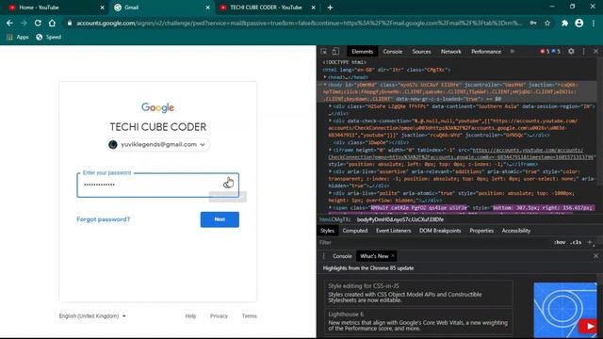Screen dimensions: 603x339
Task: Open the extensions puzzle icon
Action: pos(564,23)
